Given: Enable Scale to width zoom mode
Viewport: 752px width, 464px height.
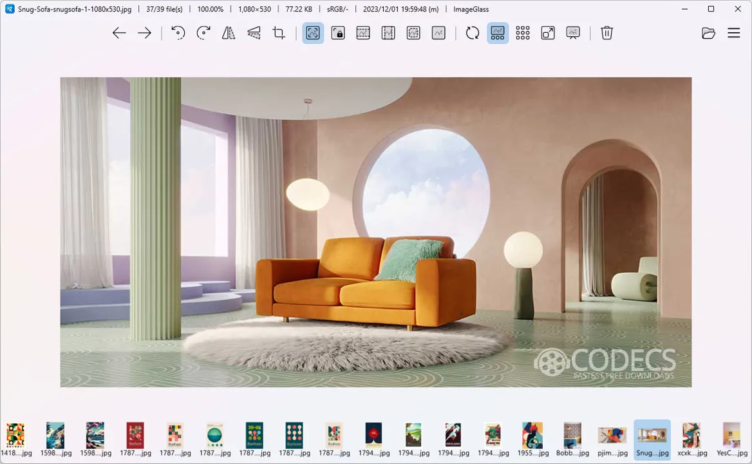Looking at the screenshot, I should 363,33.
